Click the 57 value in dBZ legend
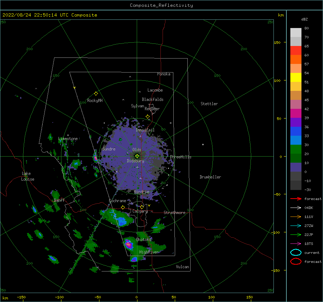 [x=306, y=64]
